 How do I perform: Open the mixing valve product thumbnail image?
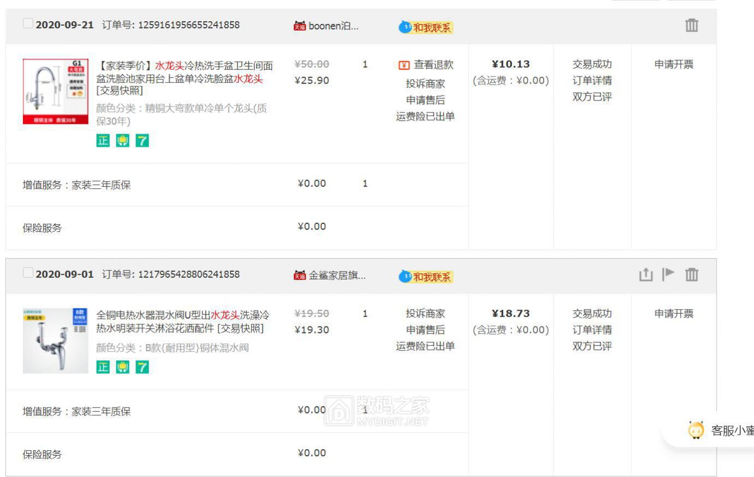[56, 341]
